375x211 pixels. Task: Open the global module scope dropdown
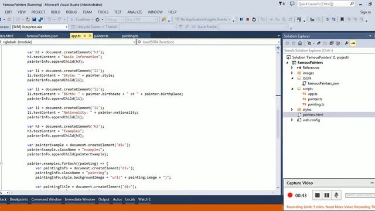point(134,42)
